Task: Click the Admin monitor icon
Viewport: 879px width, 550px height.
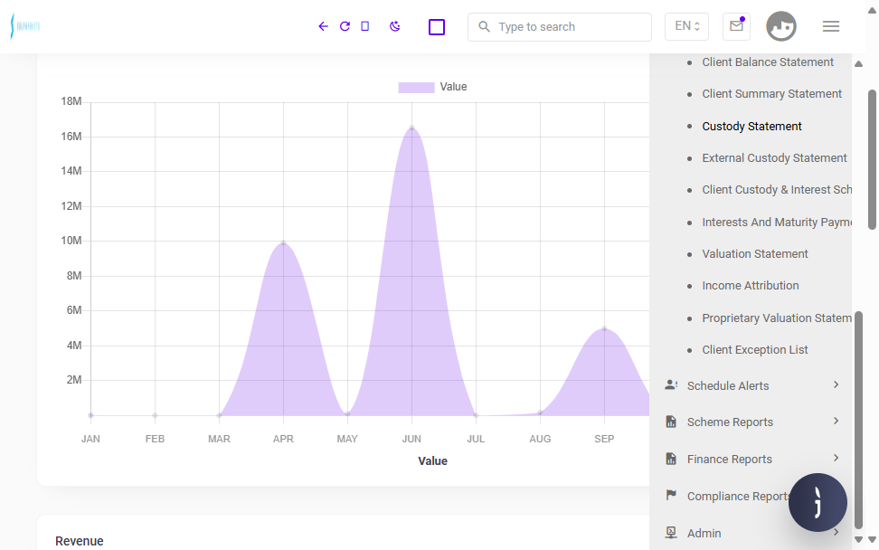Action: click(x=671, y=533)
